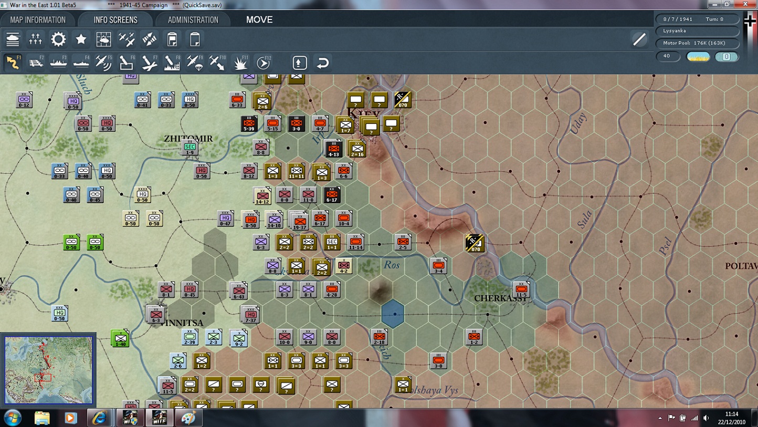Image resolution: width=758 pixels, height=427 pixels.
Task: Select the F1 move mode icon
Action: click(x=13, y=63)
